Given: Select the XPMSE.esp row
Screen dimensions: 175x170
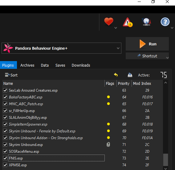Looking at the screenshot, I should pos(83,165).
